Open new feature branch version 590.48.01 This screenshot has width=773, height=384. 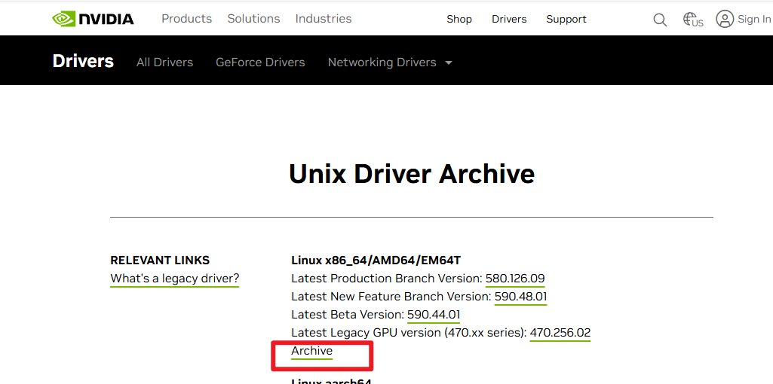520,297
